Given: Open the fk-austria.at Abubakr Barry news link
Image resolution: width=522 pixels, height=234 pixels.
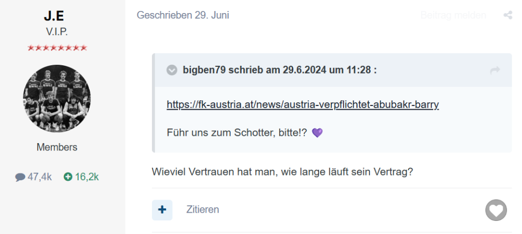Looking at the screenshot, I should (303, 104).
